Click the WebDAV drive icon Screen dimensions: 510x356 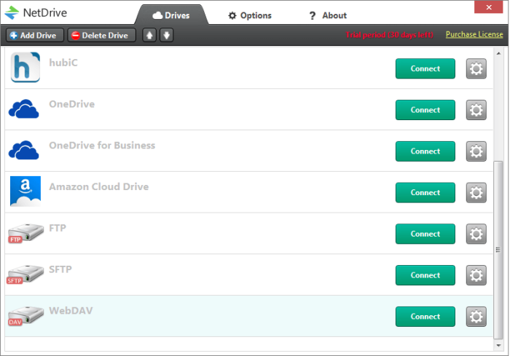click(25, 316)
